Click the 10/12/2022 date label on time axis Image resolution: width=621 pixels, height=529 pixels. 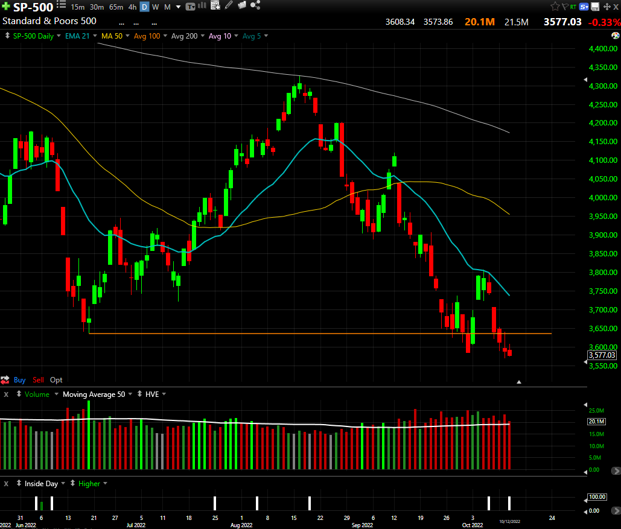pos(510,522)
